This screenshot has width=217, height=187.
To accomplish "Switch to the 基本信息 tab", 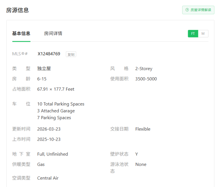I will (21, 34).
